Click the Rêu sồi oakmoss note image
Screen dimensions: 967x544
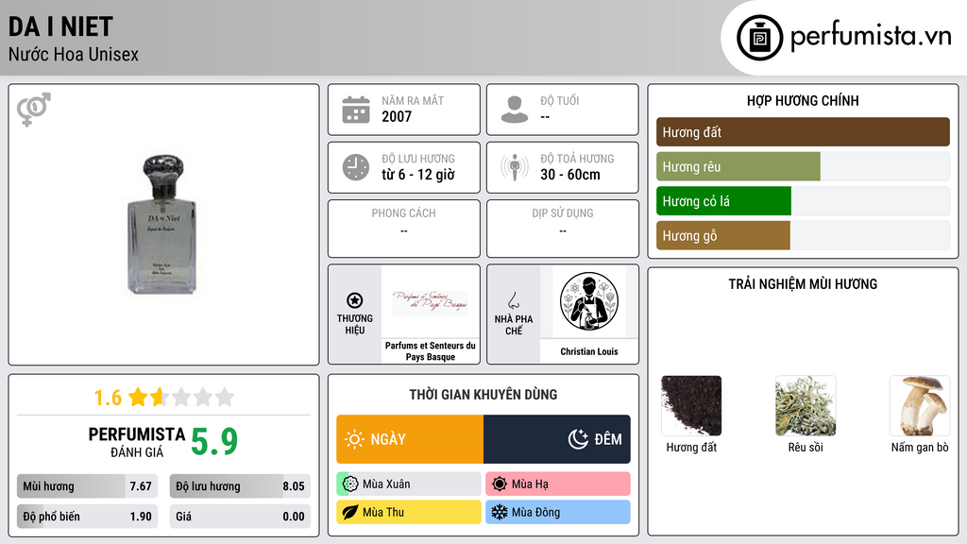pyautogui.click(x=806, y=406)
